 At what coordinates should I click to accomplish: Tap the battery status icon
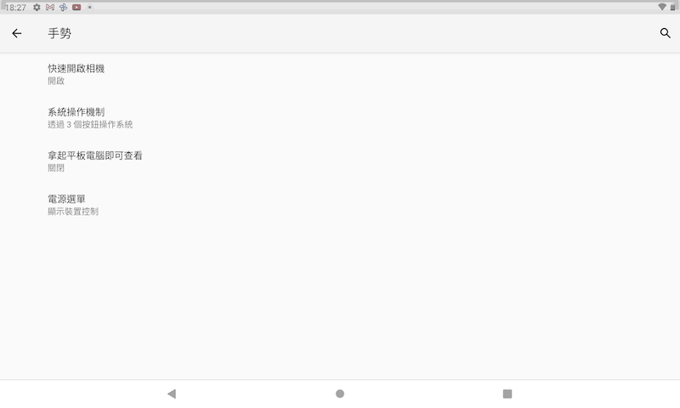tap(672, 8)
